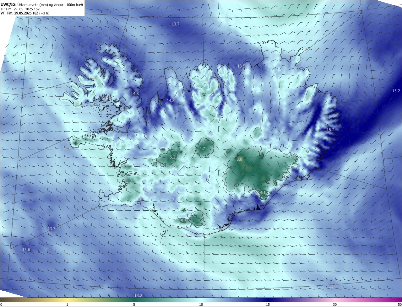
Task: Click the "1" tick on the colour scale
Action: 67,304
